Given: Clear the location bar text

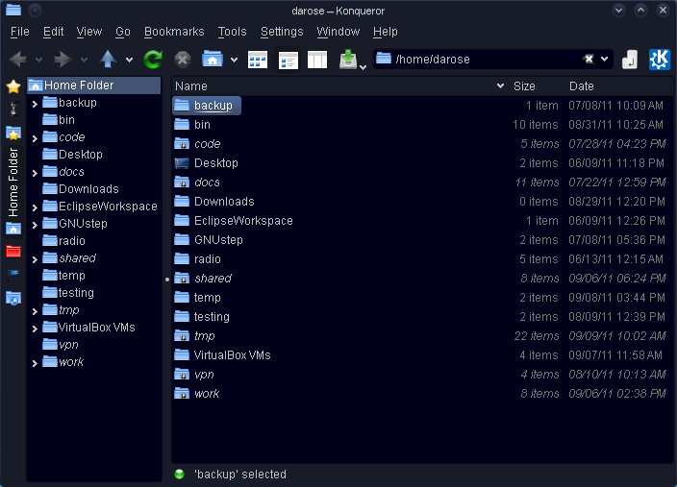Looking at the screenshot, I should 589,60.
